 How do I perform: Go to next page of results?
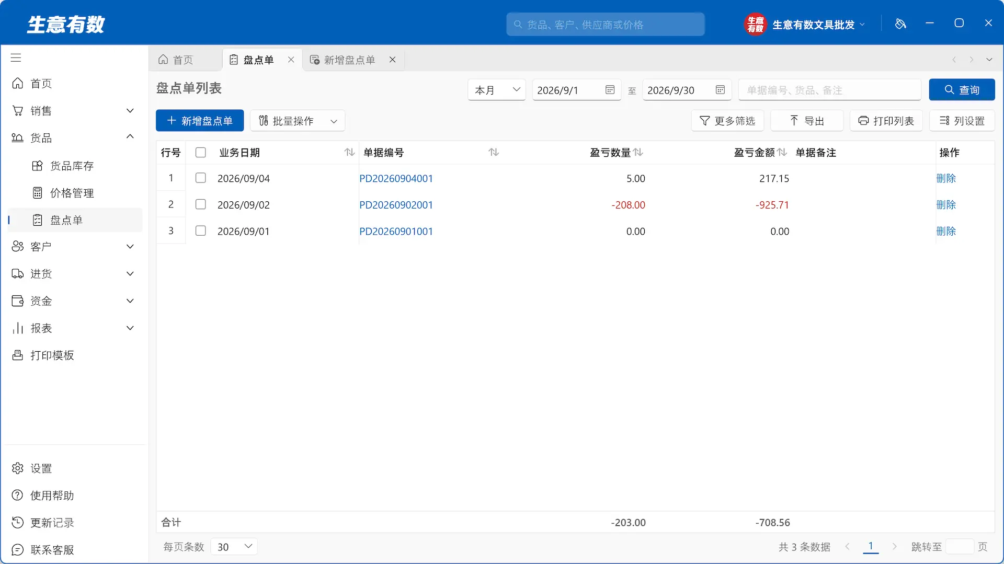[x=894, y=547]
